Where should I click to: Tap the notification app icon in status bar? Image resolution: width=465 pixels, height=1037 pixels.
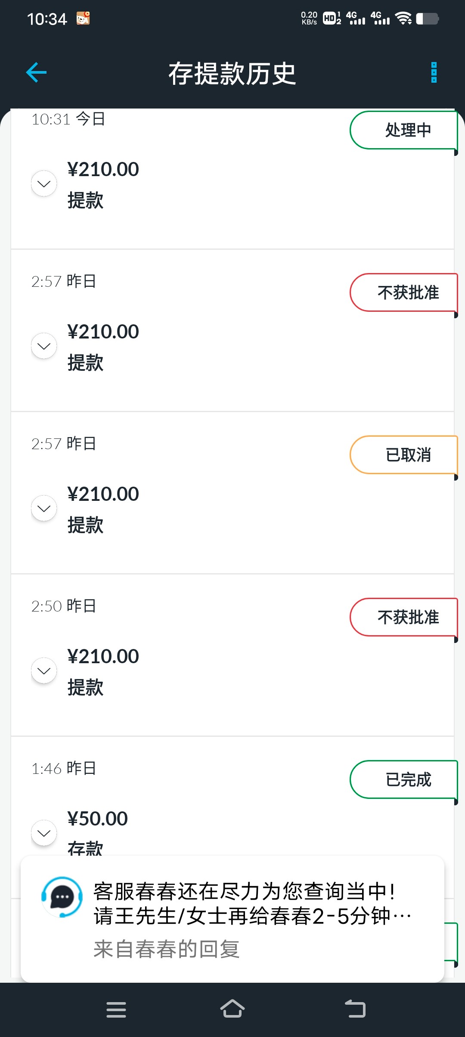click(83, 19)
